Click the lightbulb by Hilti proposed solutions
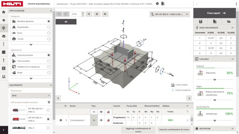This screenshot has width=239, height=134. (49, 102)
